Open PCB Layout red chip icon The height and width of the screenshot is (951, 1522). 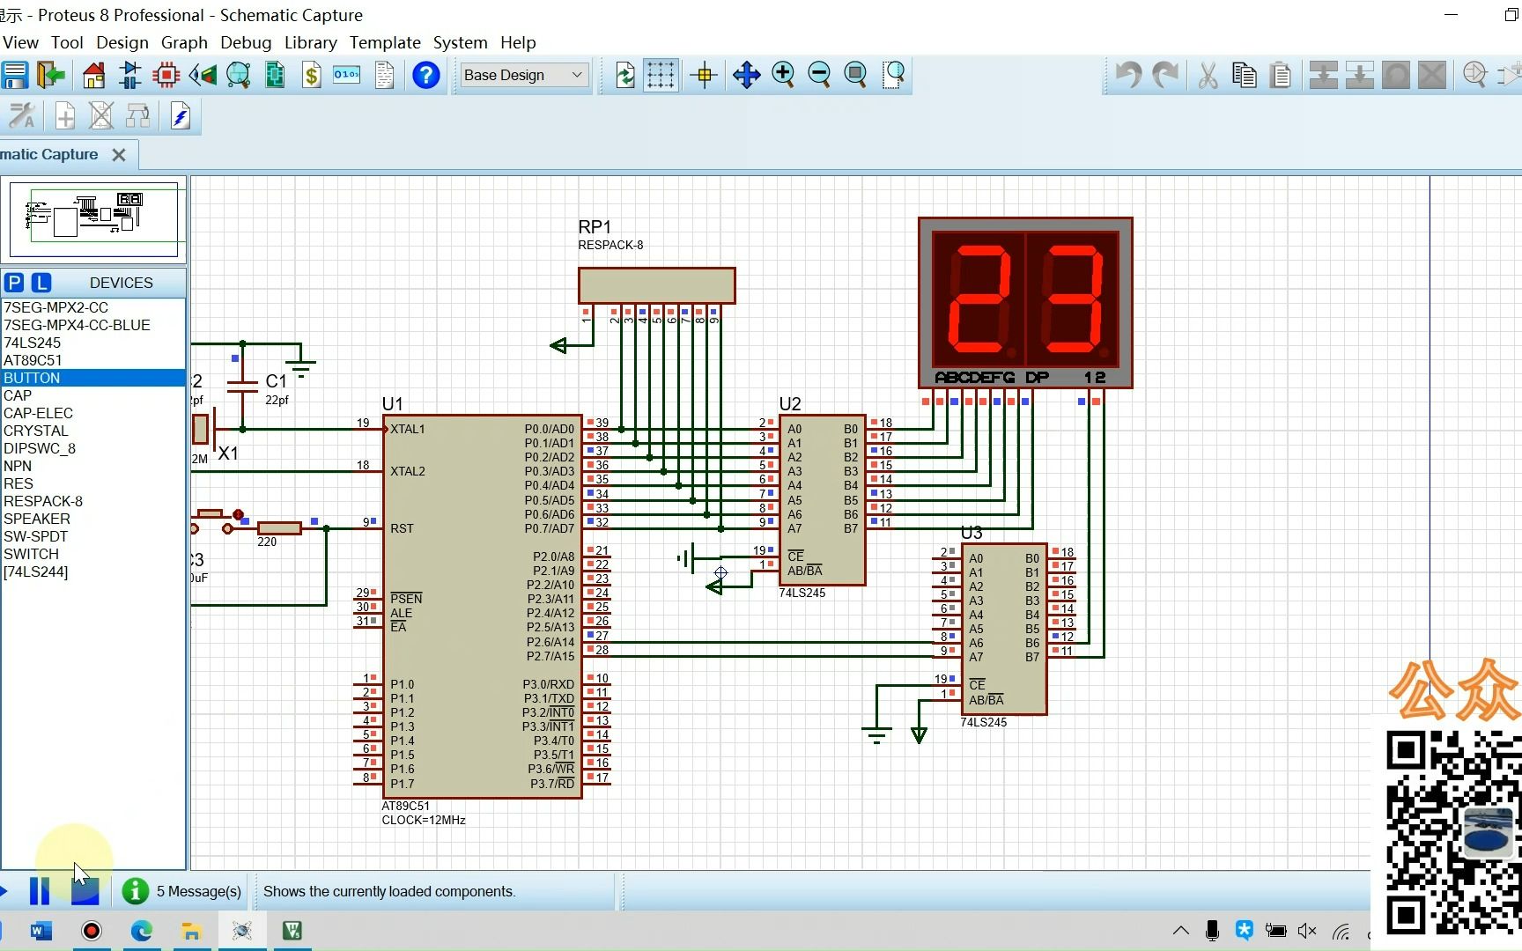166,75
